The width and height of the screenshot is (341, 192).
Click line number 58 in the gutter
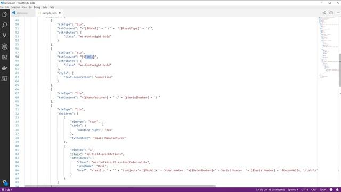[x=17, y=57]
